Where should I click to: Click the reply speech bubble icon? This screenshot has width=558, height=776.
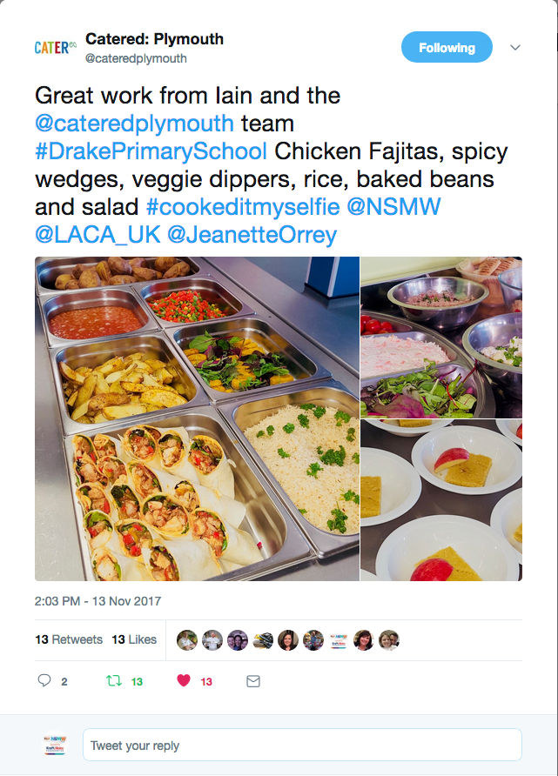44,681
